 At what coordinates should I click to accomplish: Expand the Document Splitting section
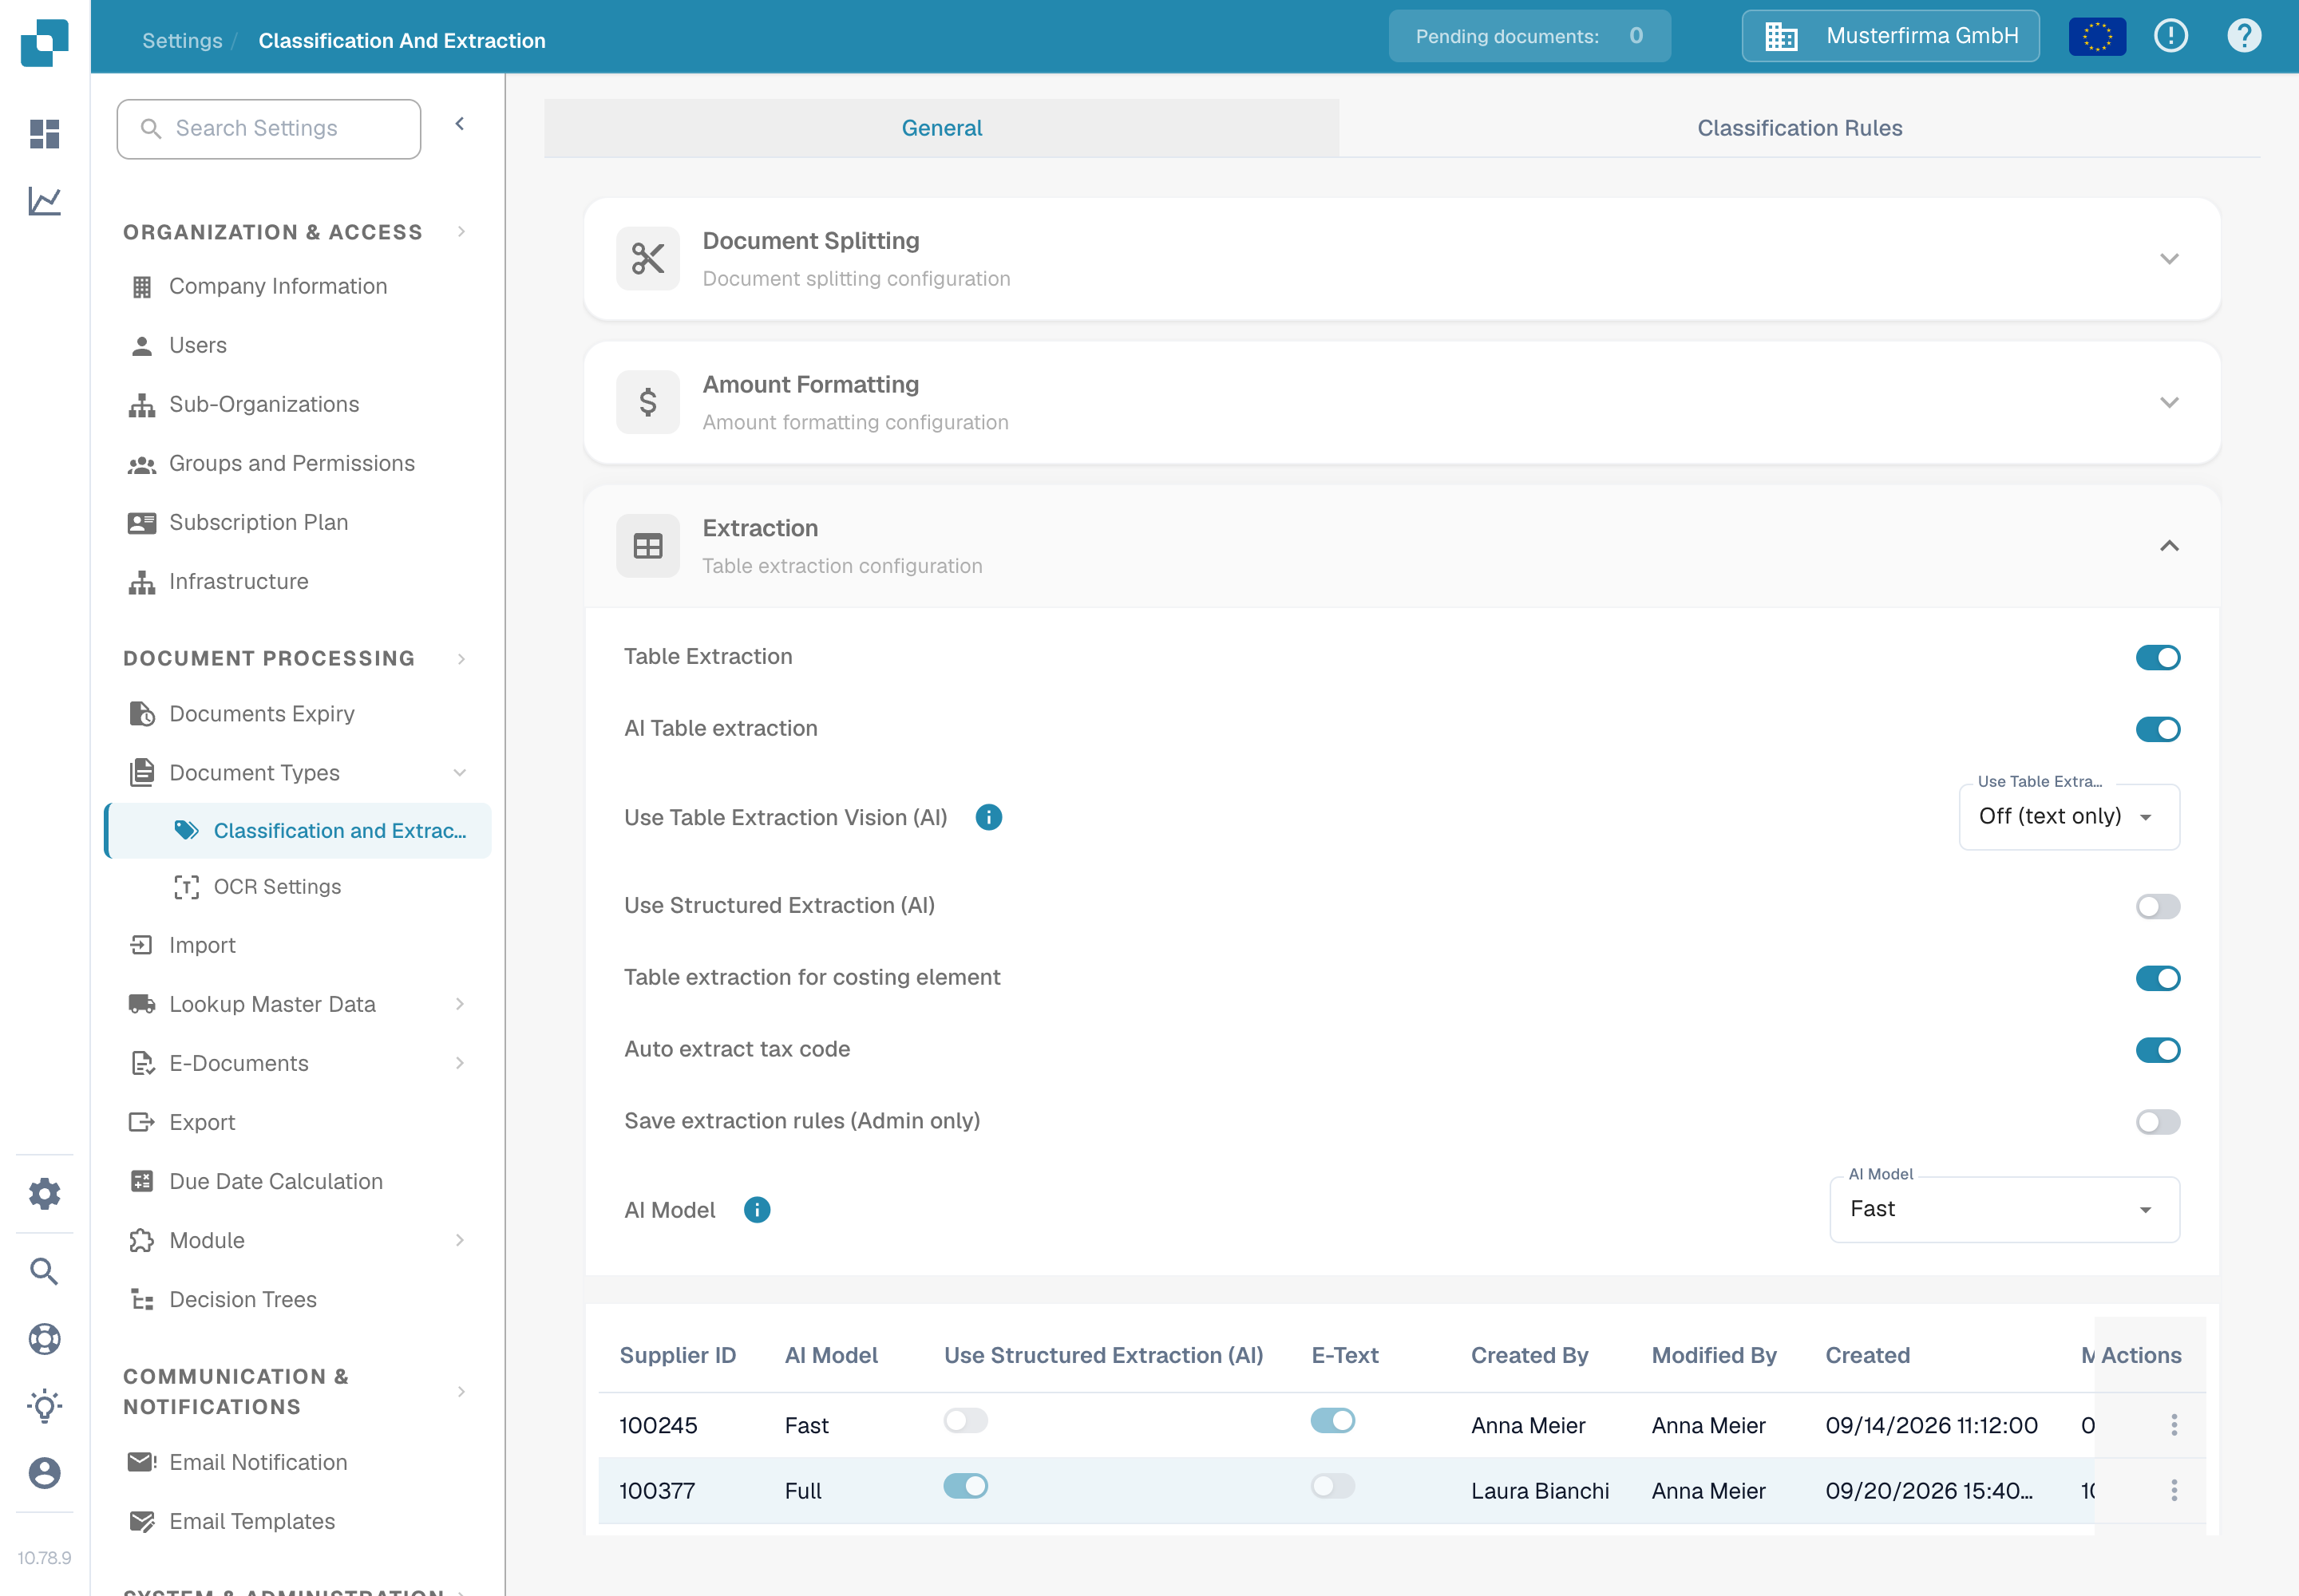tap(2169, 259)
